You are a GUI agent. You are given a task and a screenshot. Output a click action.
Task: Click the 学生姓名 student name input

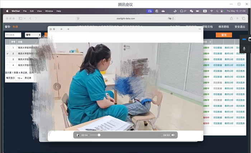pyautogui.click(x=13, y=35)
